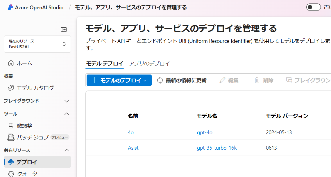Toggle the switch at top right
Viewport: 331px width, 177px height.
point(314,7)
